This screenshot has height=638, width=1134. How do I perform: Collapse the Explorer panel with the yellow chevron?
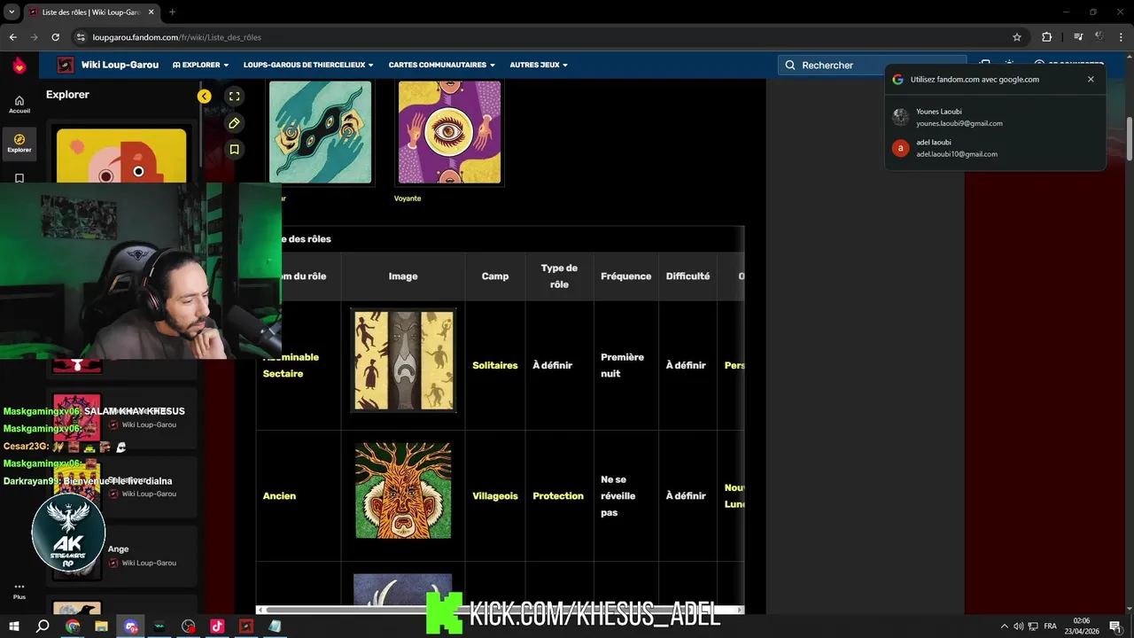coord(205,97)
